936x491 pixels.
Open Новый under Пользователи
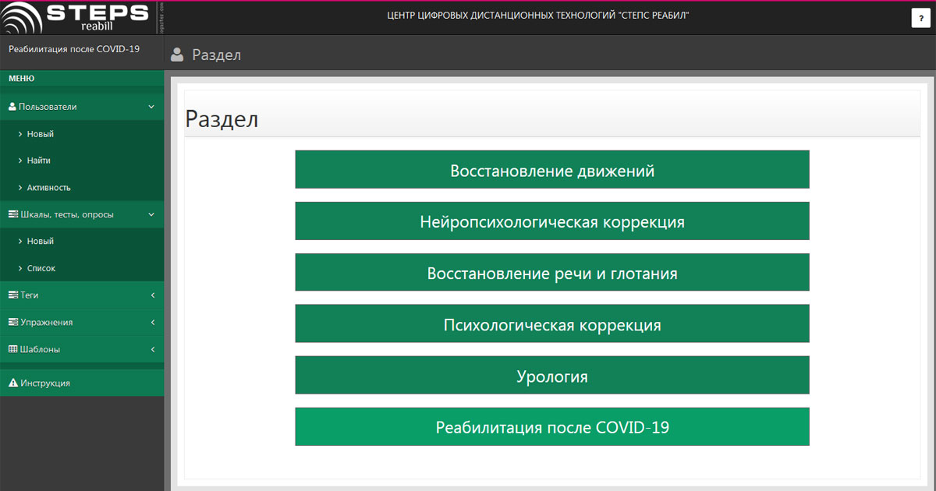[40, 134]
